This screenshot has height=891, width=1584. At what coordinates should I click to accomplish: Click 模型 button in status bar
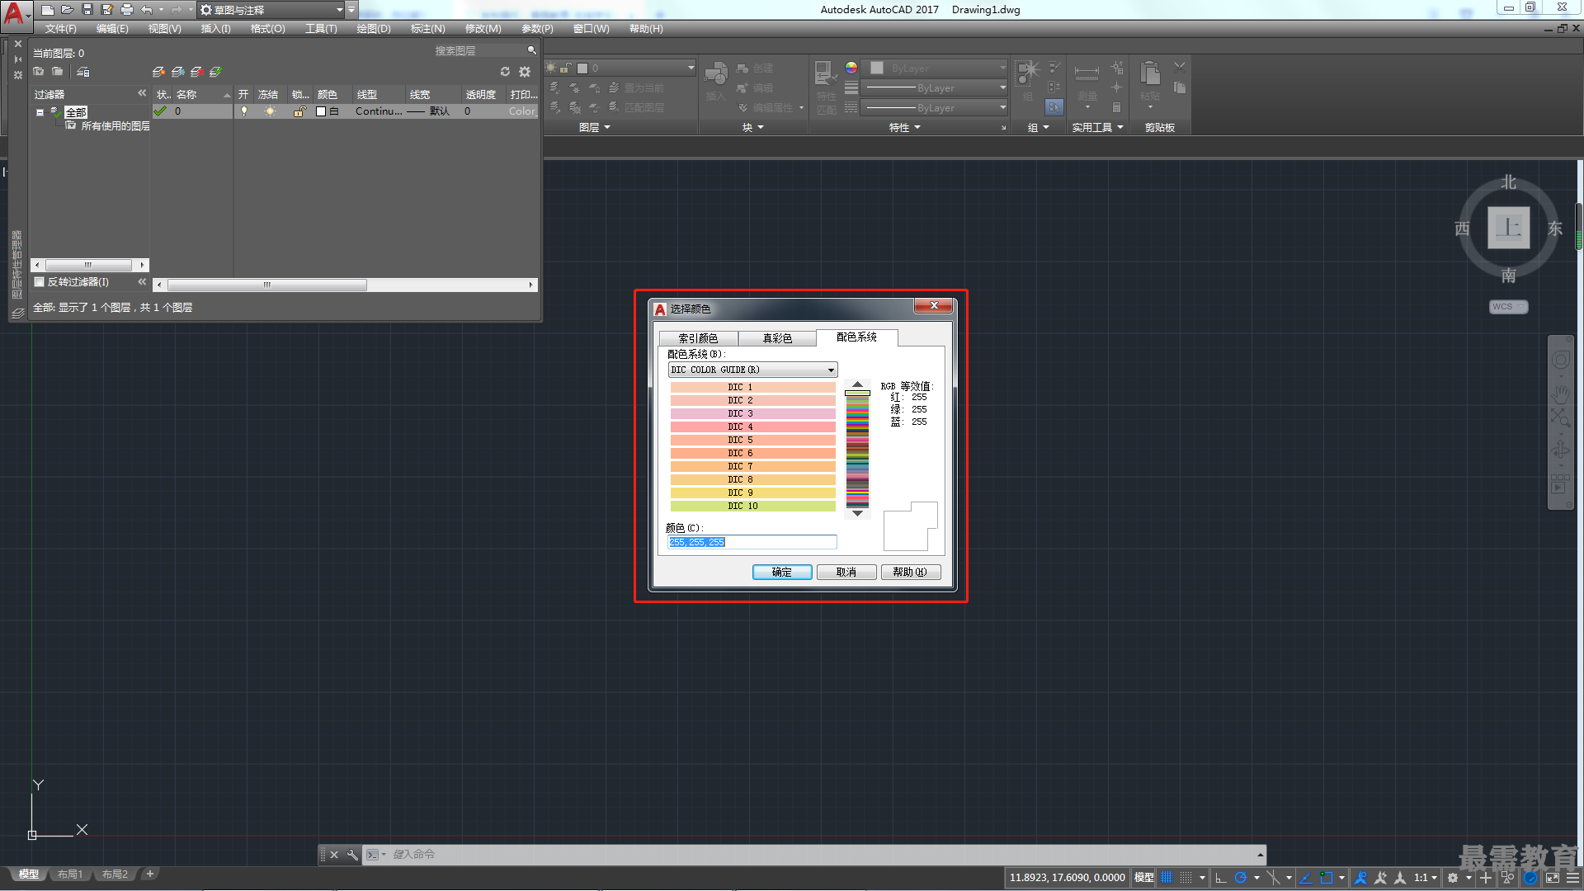tap(1144, 878)
